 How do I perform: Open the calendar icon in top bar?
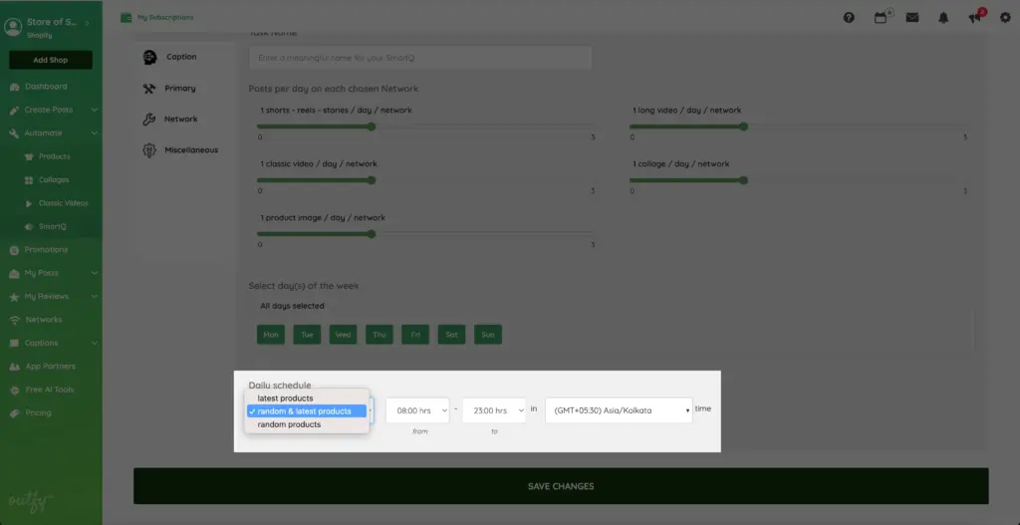point(881,17)
